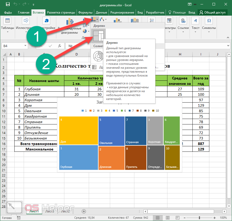The width and height of the screenshot is (232, 221).
Task: Click the Sunburst chart icon
Action: (98, 55)
